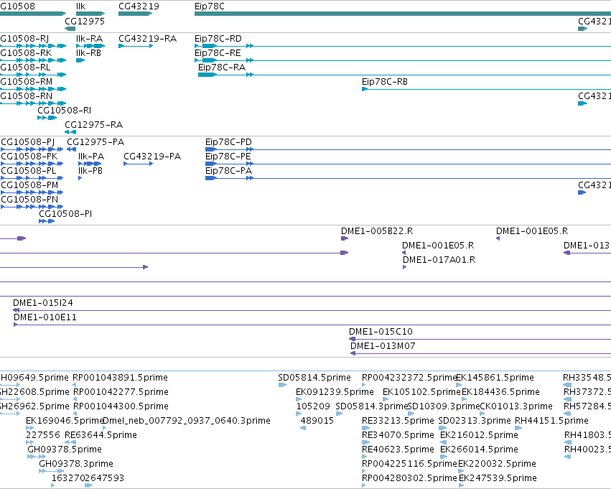Screen dimensions: 611x489
Task: Open the DME1-015I24 cDNA label
Action: (x=43, y=303)
